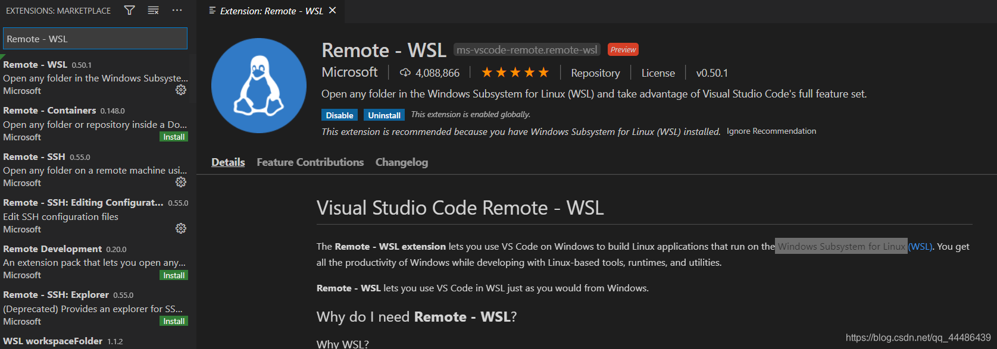
Task: Switch to the Details tab
Action: pyautogui.click(x=228, y=162)
